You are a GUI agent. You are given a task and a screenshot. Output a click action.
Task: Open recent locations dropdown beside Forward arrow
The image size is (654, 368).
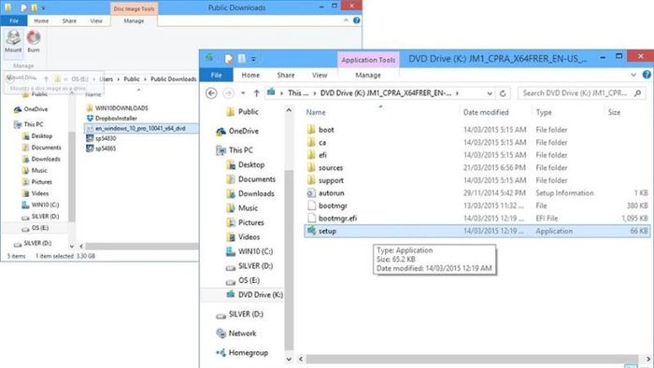243,93
